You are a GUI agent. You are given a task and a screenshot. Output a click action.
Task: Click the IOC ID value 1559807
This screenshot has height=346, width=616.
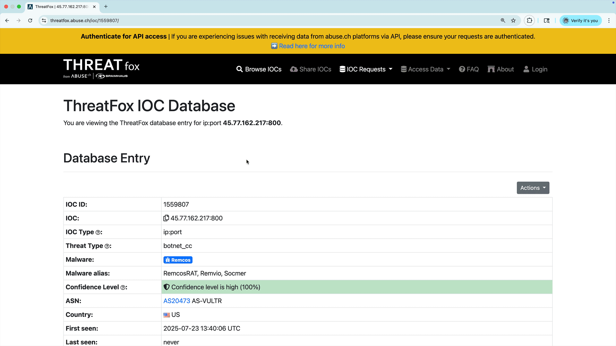176,204
